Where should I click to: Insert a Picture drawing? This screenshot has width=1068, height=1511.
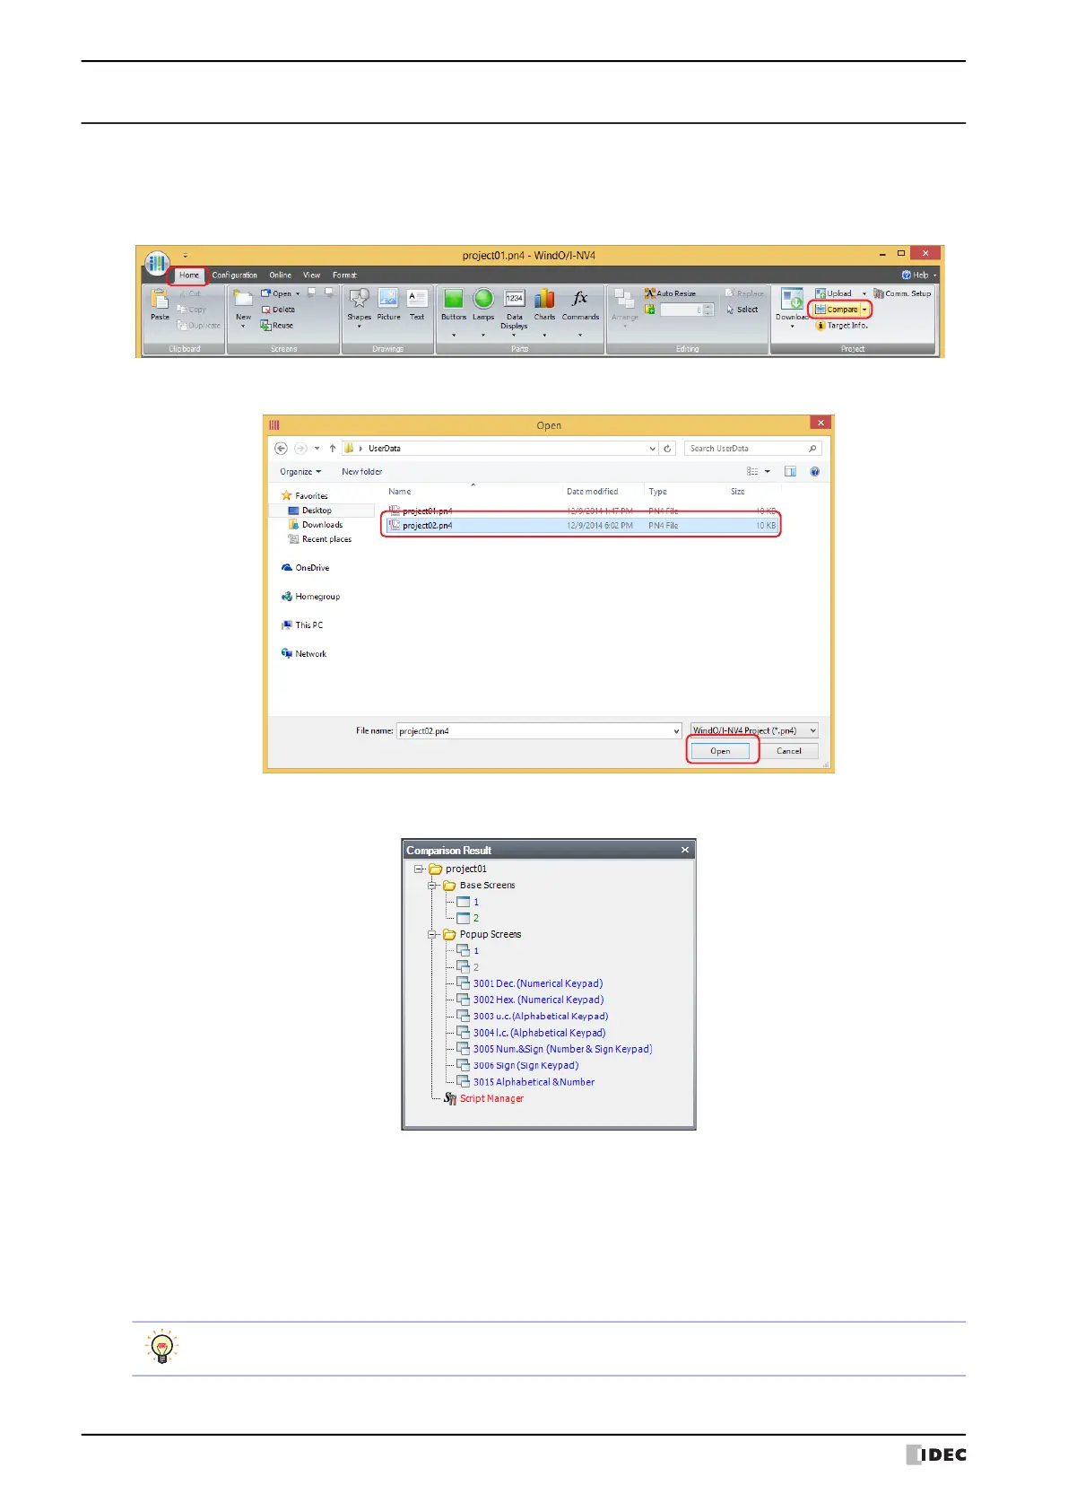coord(388,304)
